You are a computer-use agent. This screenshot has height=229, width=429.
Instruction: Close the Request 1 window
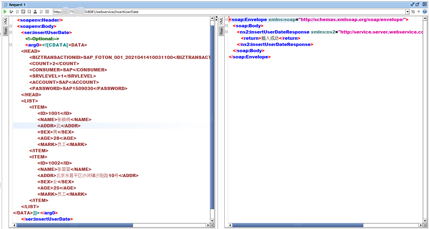(425, 4)
